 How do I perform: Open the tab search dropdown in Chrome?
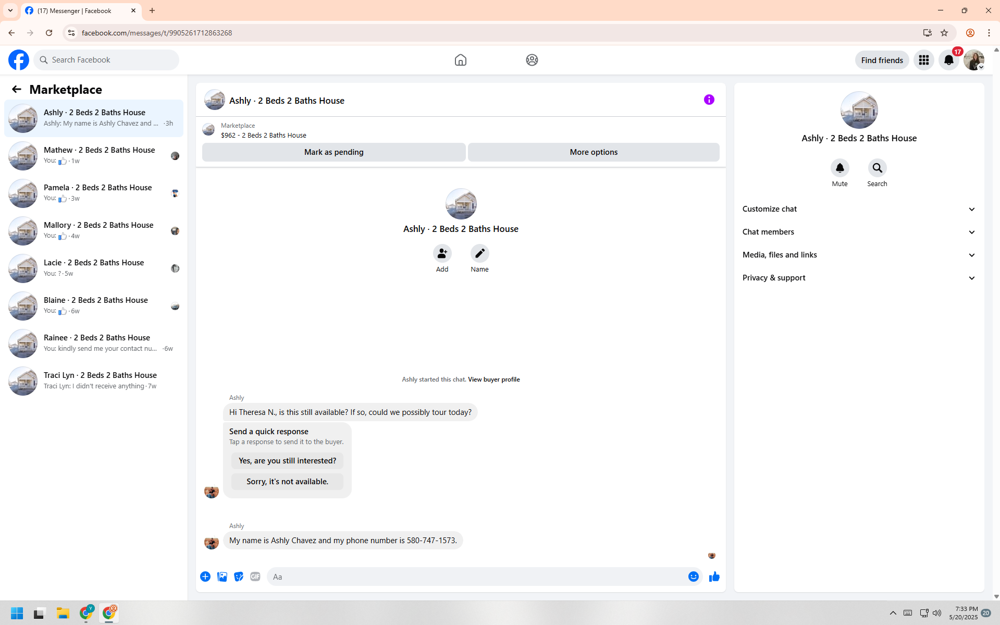coord(10,10)
